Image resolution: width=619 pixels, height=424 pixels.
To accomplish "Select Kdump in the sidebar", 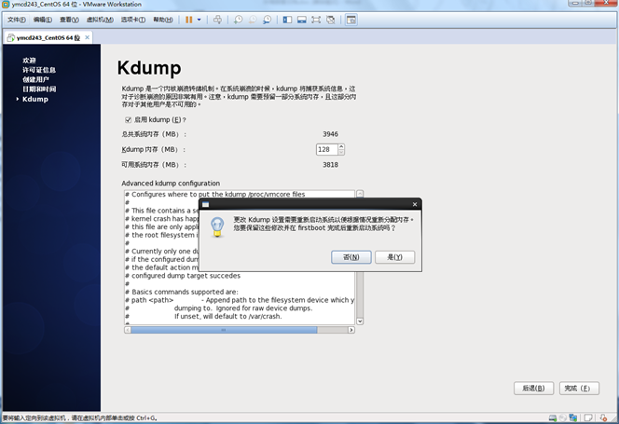I will coord(35,99).
